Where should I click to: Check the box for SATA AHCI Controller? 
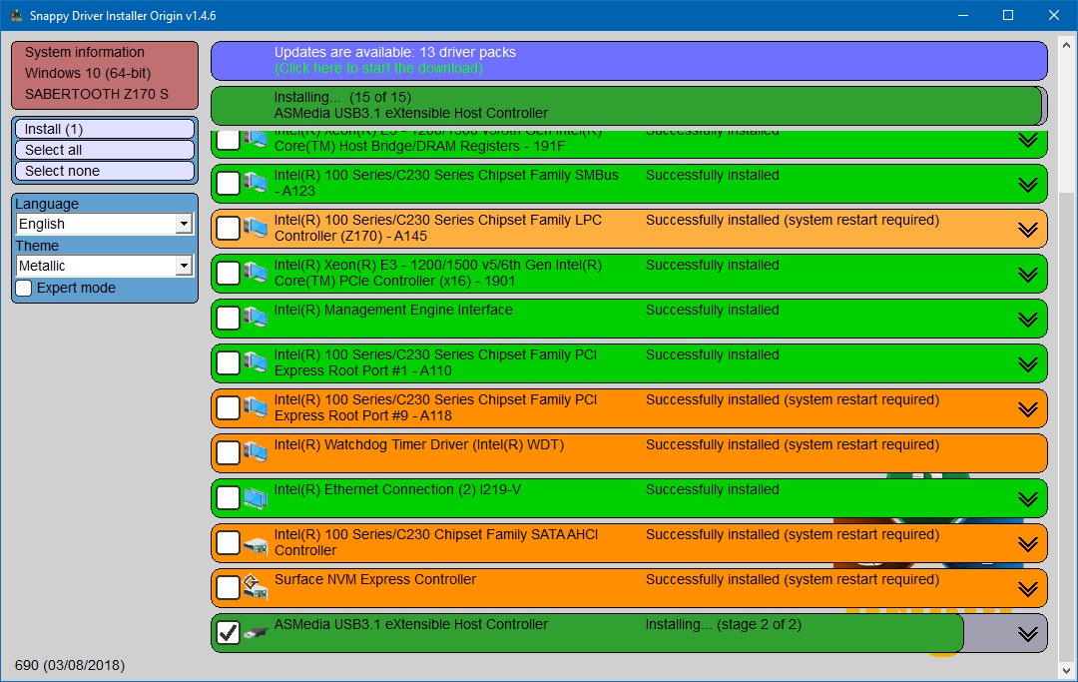click(228, 543)
